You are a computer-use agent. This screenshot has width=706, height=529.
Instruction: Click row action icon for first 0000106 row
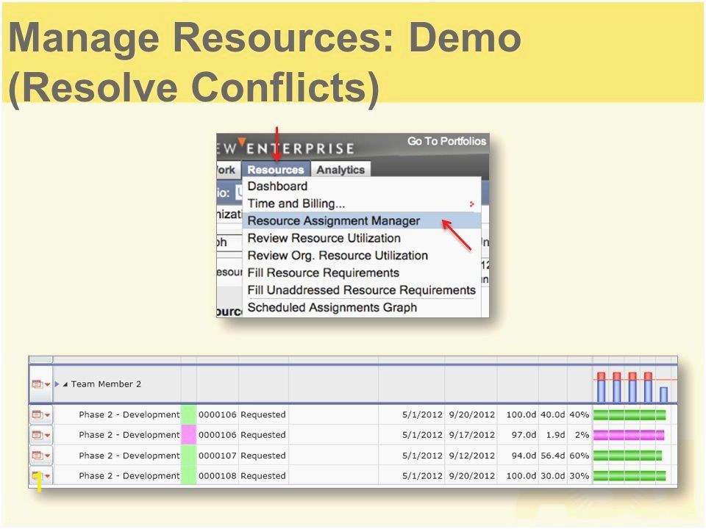click(40, 415)
